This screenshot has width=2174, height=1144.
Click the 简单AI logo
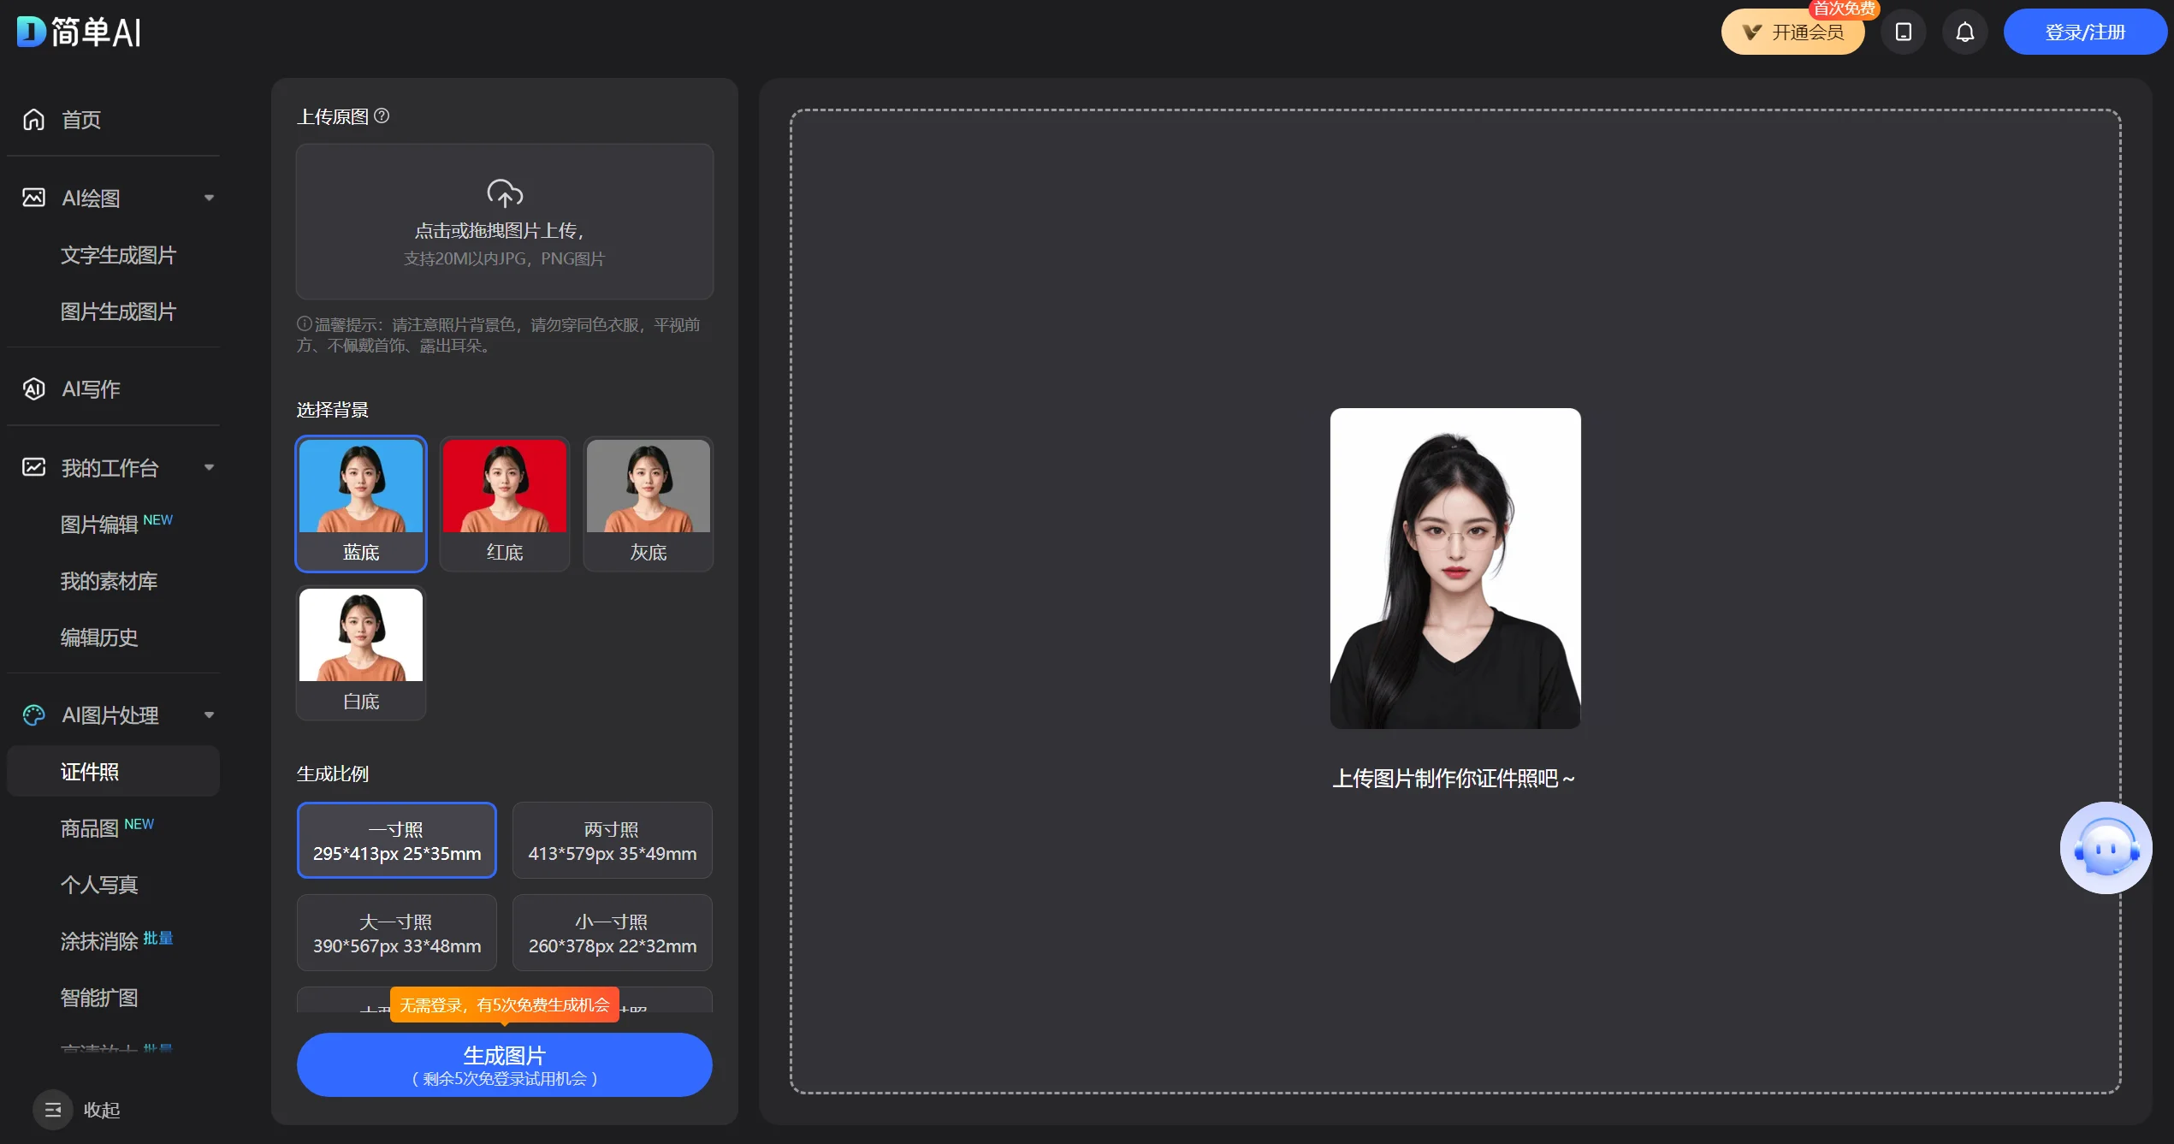coord(79,32)
